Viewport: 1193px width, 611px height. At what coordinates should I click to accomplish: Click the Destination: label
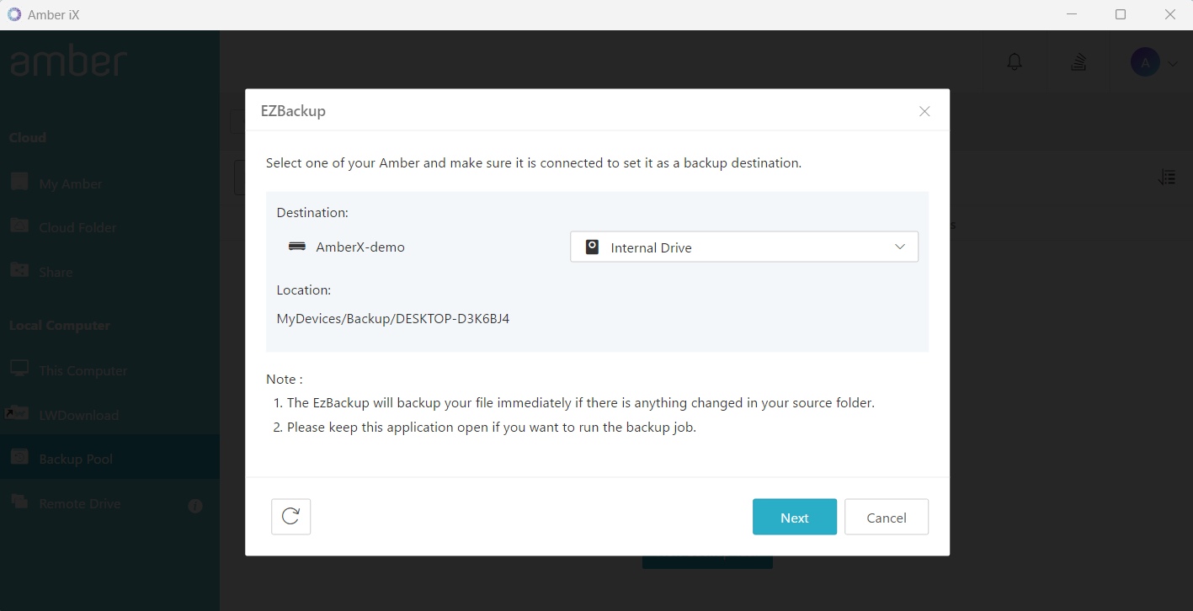(x=312, y=213)
